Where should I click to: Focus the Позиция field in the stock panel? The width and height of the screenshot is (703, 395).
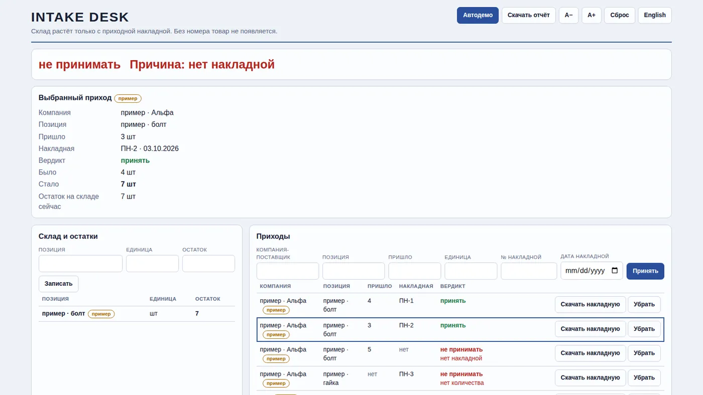coord(80,264)
